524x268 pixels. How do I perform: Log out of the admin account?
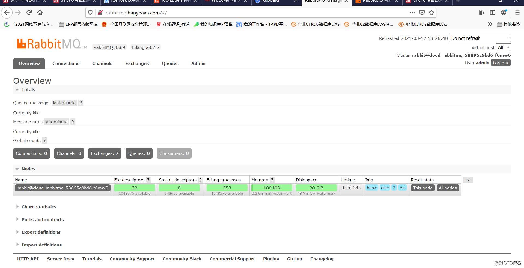(x=501, y=63)
